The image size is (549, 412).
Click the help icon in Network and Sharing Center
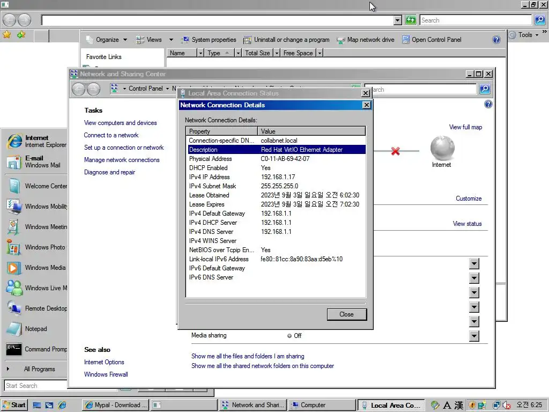pos(488,104)
